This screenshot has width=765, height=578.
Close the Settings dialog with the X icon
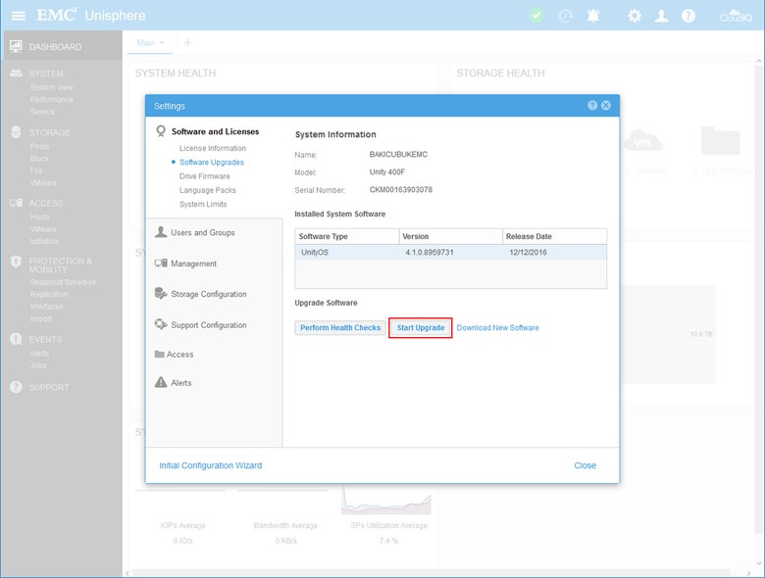click(606, 105)
